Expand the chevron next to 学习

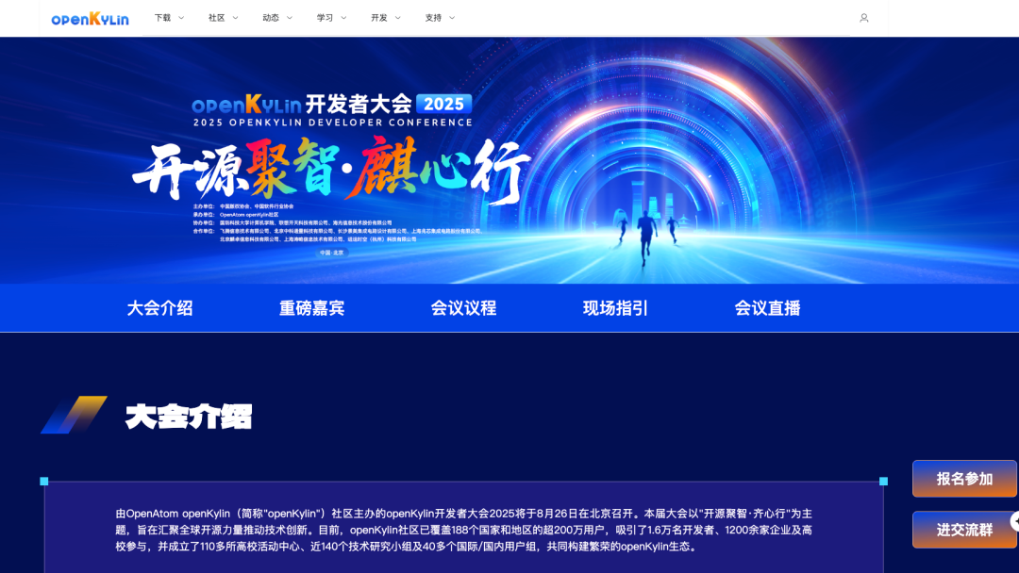click(343, 18)
